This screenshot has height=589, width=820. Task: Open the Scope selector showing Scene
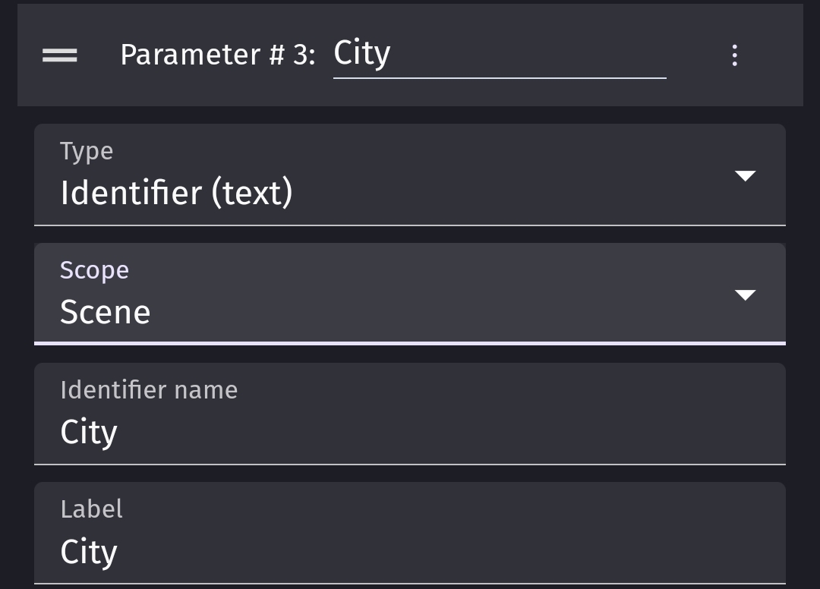pos(410,294)
